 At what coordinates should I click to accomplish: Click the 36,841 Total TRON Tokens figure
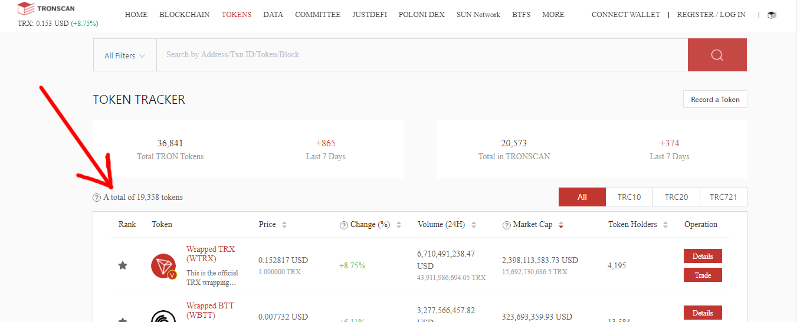pos(170,143)
